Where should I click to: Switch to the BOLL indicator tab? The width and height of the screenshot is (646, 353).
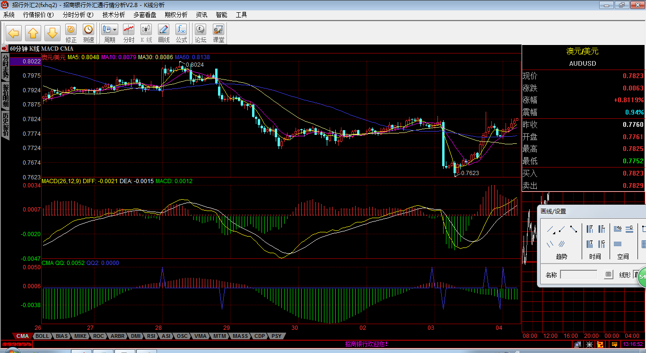pyautogui.click(x=42, y=336)
